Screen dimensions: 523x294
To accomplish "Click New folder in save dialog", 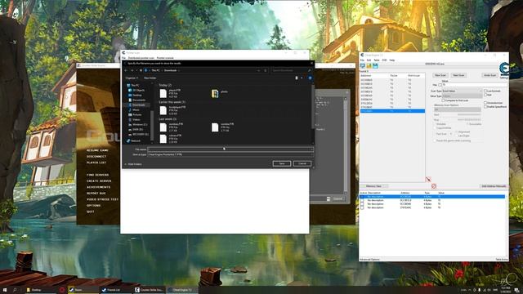I will (x=150, y=78).
